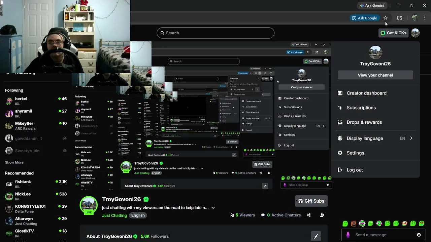Click the purple microphone icon in chat box
This screenshot has height=242, width=431.
[x=348, y=235]
